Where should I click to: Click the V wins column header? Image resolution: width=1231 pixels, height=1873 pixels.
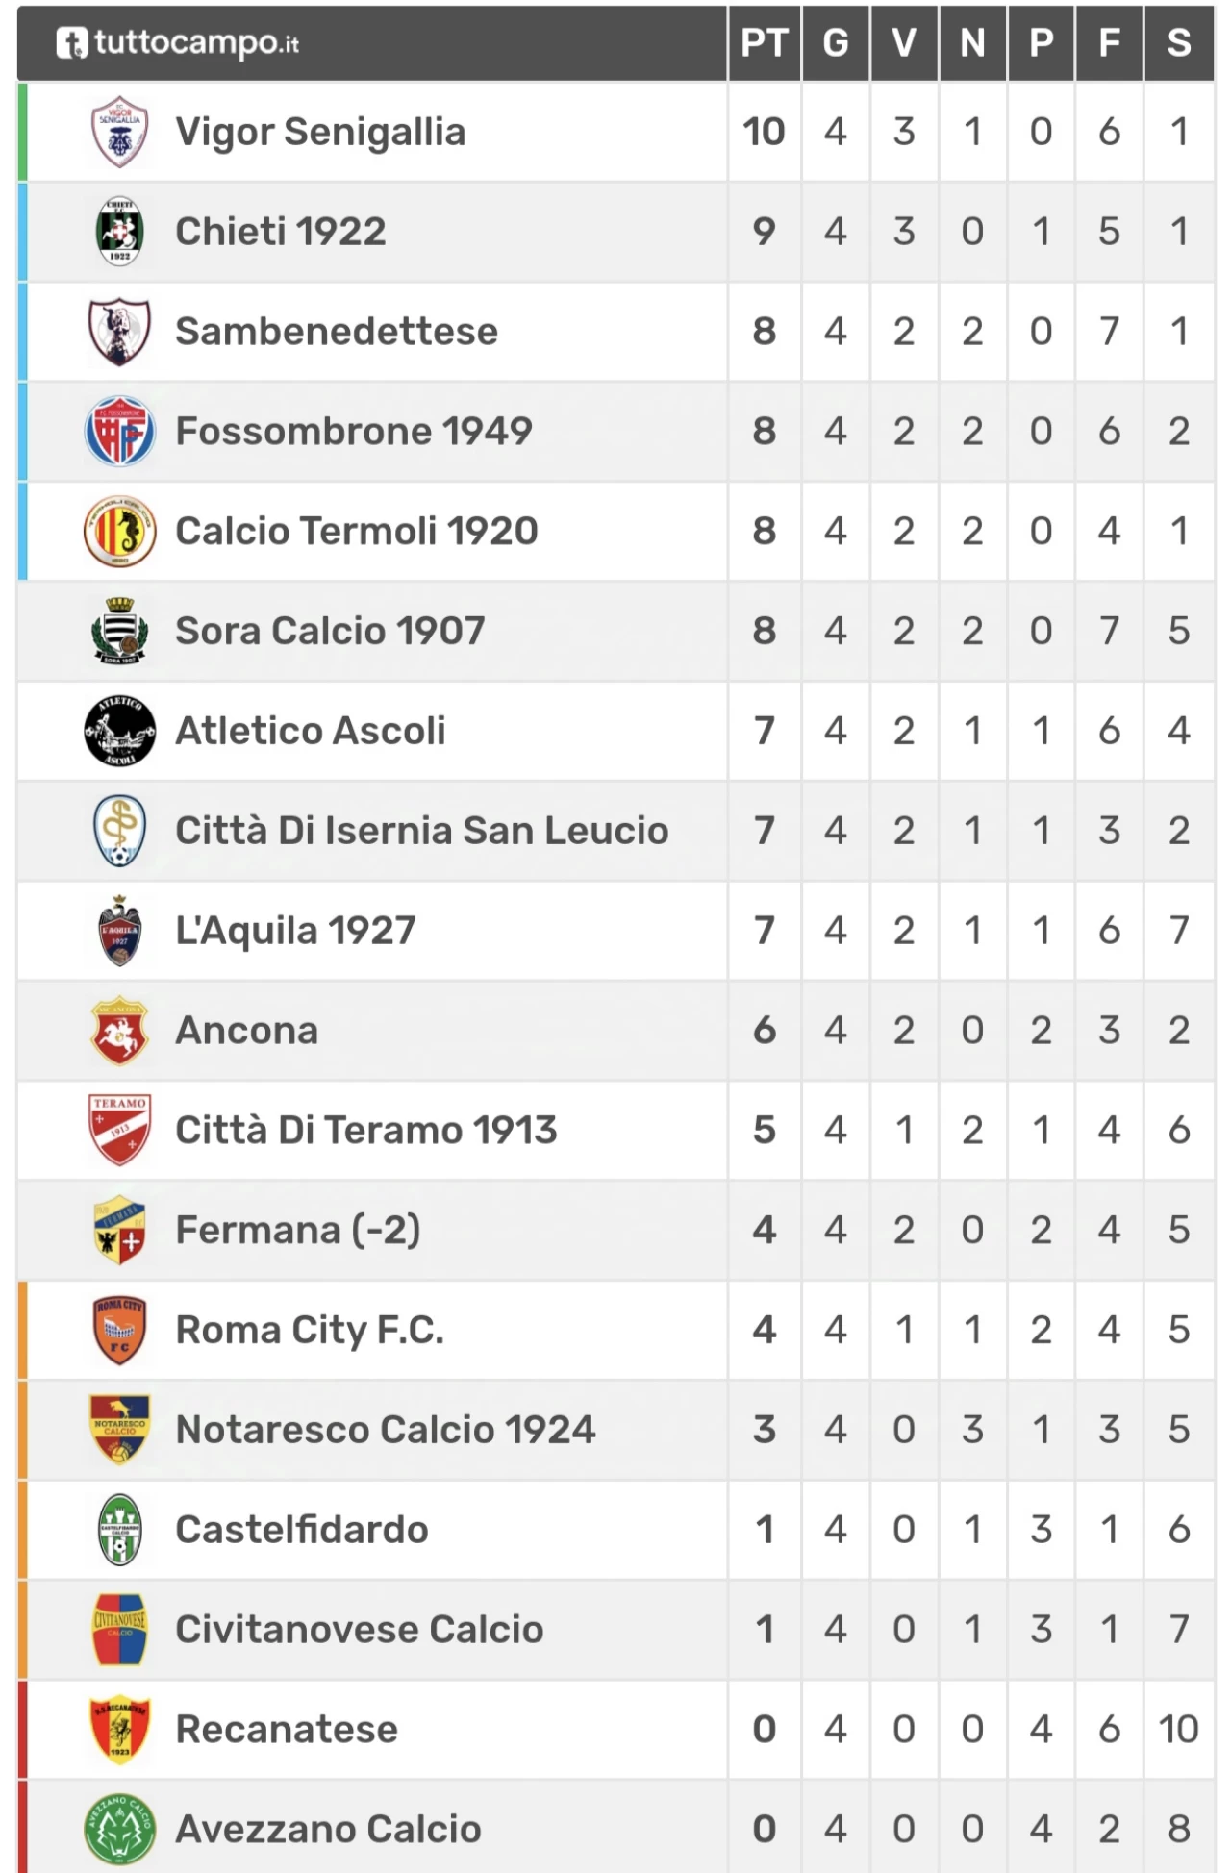pyautogui.click(x=904, y=43)
